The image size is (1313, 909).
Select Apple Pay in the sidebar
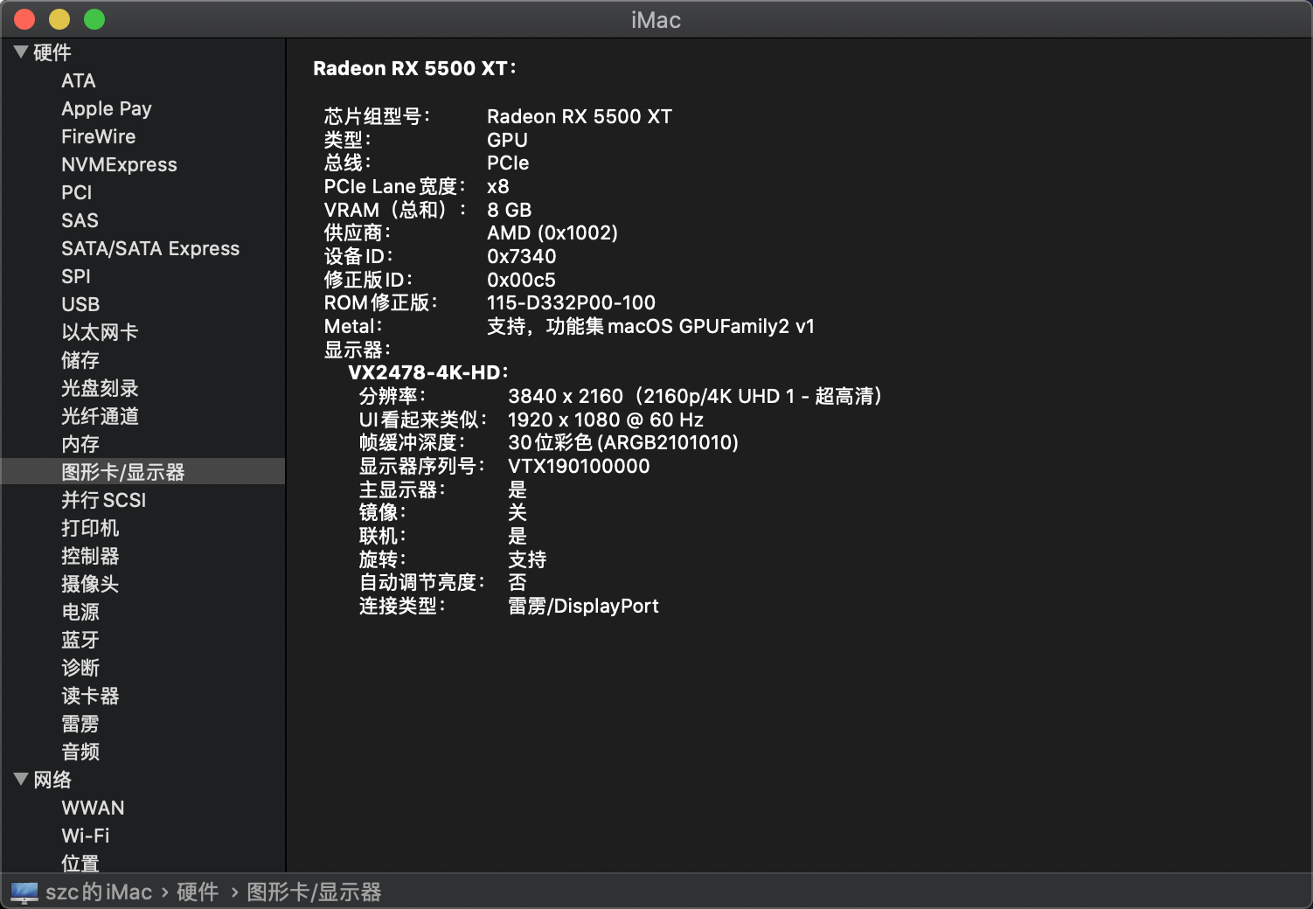(x=107, y=108)
